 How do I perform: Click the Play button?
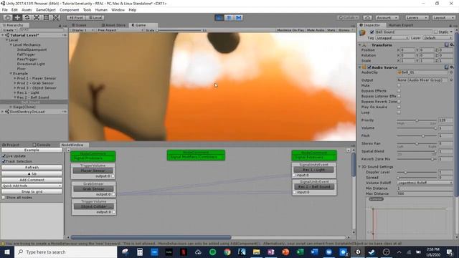[x=219, y=18]
